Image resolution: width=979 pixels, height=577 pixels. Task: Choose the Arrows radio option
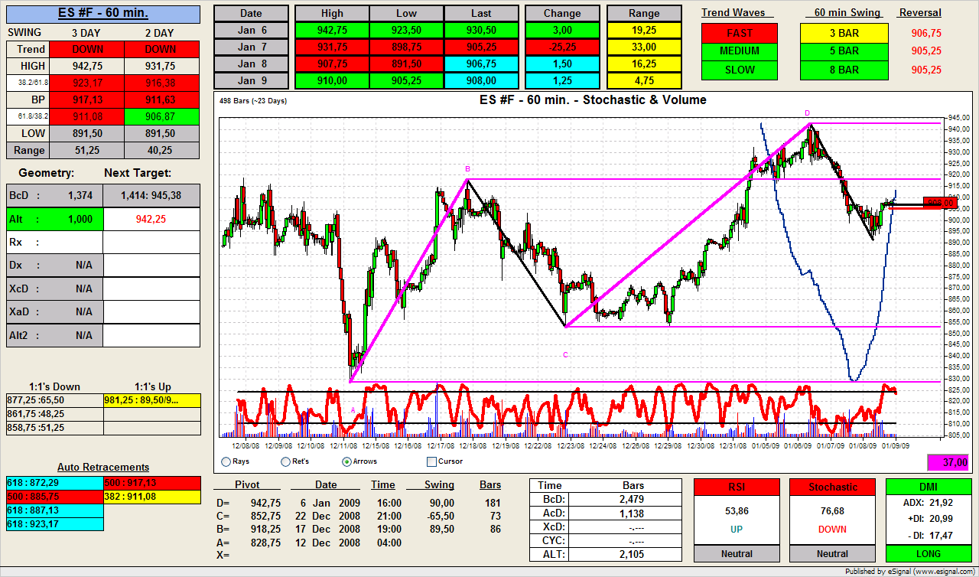pyautogui.click(x=346, y=461)
